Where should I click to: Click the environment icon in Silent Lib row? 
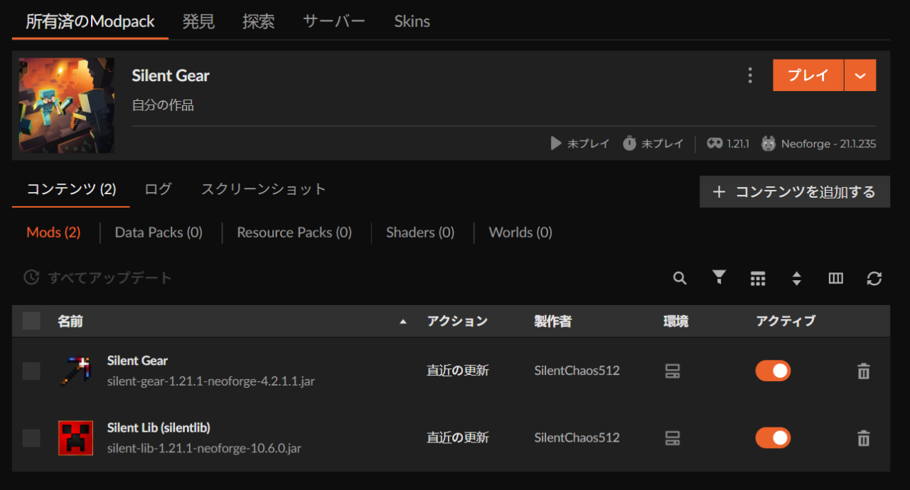(673, 437)
